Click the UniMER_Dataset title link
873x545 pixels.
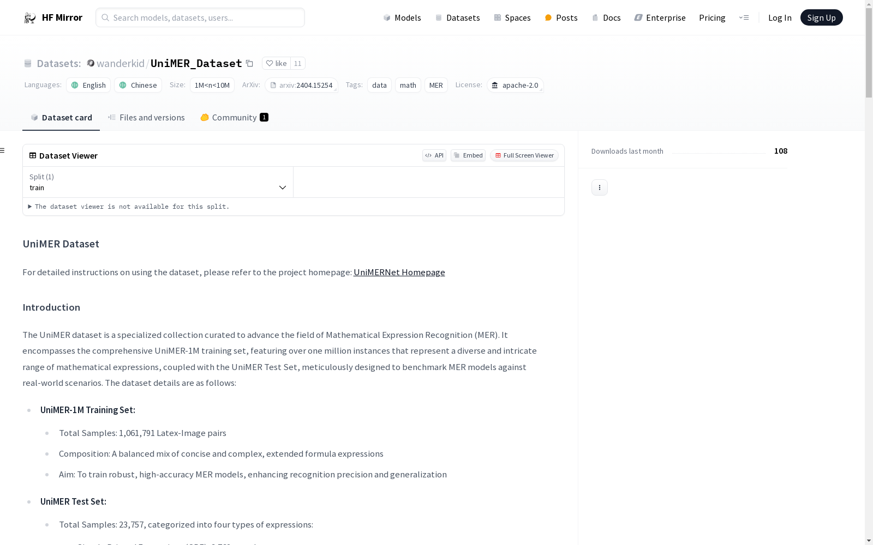coord(196,63)
